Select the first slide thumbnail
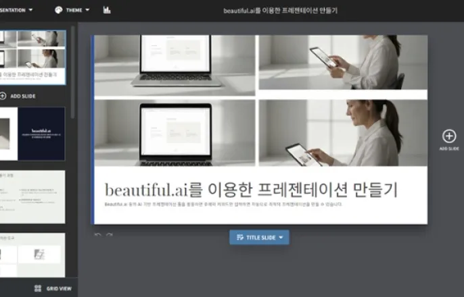The height and width of the screenshot is (297, 464). coord(32,57)
